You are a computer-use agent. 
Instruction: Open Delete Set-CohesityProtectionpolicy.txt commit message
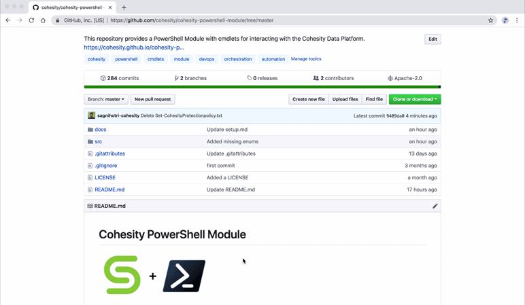(181, 115)
